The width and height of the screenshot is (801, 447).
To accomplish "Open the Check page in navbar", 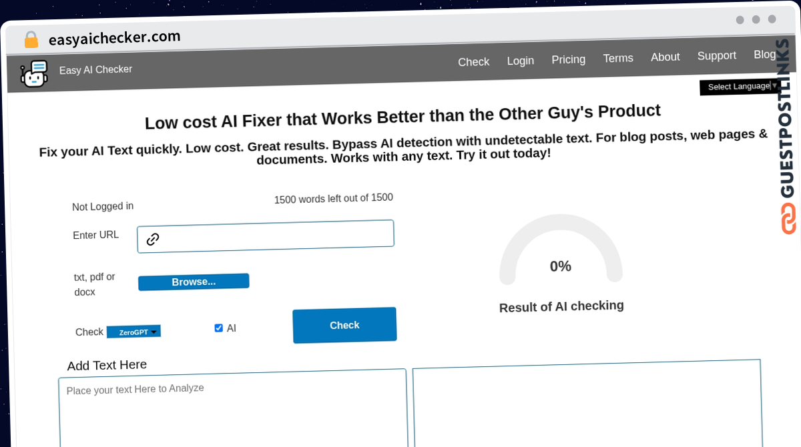I will click(x=474, y=61).
